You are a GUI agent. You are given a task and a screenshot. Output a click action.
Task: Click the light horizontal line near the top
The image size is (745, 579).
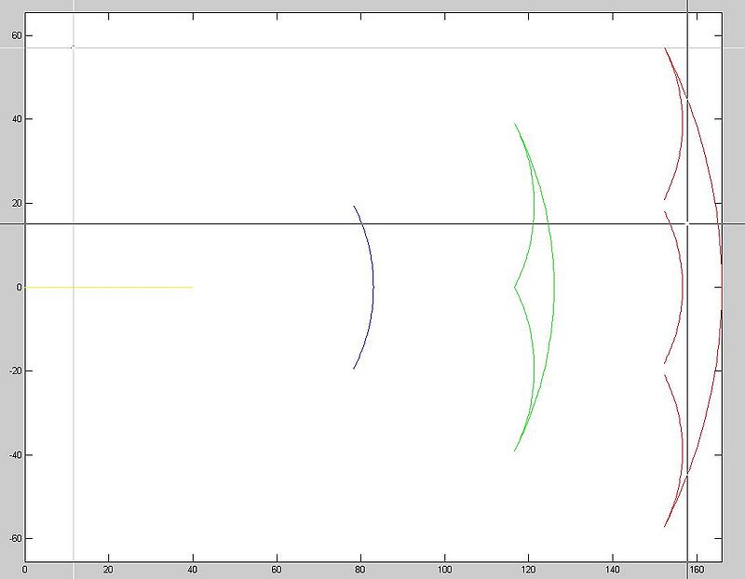(x=372, y=47)
